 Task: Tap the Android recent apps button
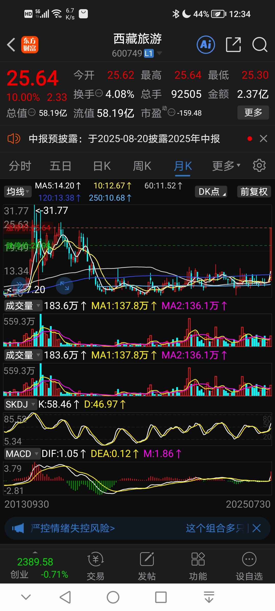click(x=161, y=597)
